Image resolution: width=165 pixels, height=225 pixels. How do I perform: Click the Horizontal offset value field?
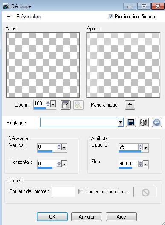tap(47, 164)
